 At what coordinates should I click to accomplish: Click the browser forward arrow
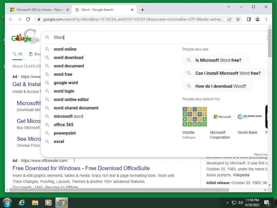pyautogui.click(x=19, y=19)
